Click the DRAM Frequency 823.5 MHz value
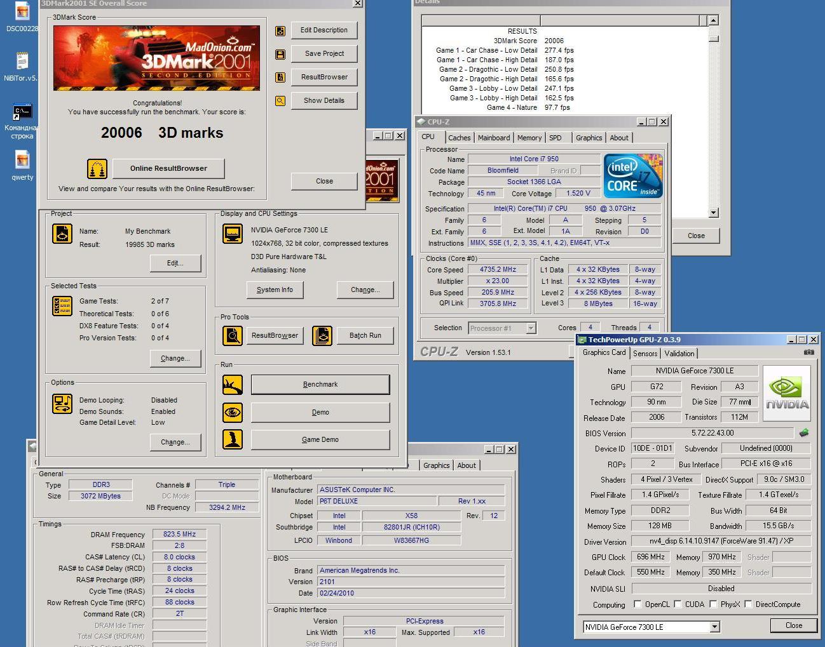Image resolution: width=825 pixels, height=647 pixels. click(x=180, y=535)
